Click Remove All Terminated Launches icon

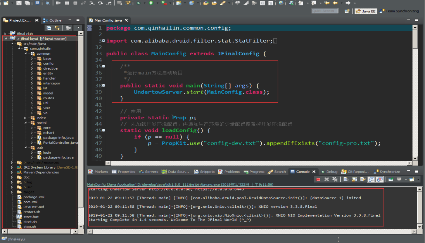[x=335, y=180]
